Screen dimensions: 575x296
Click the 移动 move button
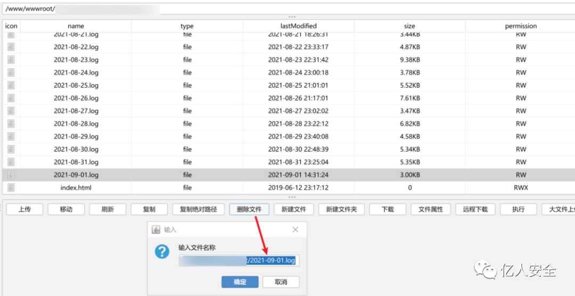click(66, 209)
